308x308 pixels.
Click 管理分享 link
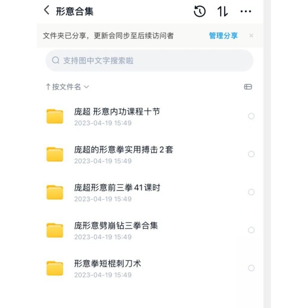[223, 36]
